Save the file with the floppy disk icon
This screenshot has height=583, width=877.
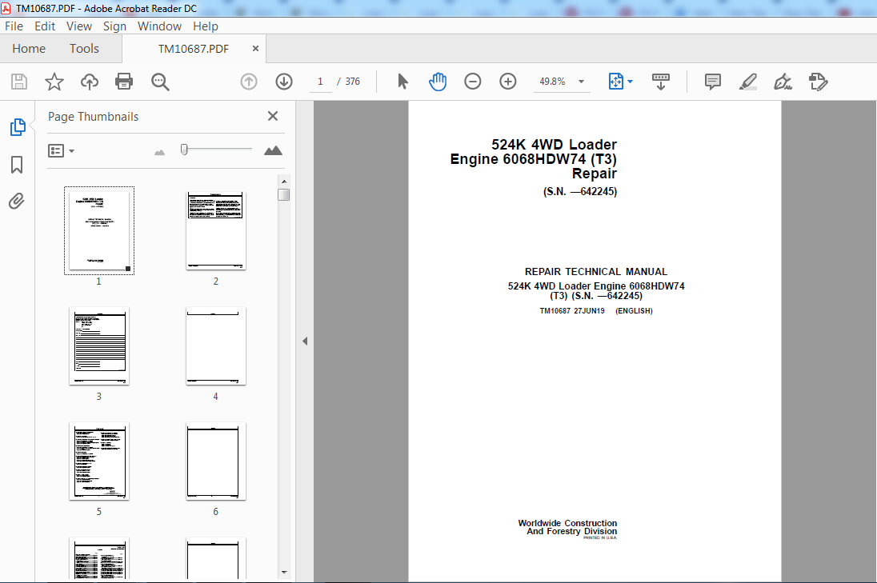coord(19,82)
